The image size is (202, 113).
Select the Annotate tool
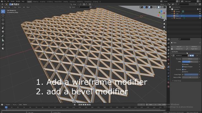click(3, 36)
